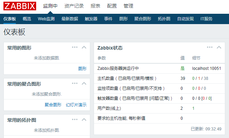229x138 pixels.
Task: Go to the 概览 submenu tab
Action: pyautogui.click(x=27, y=19)
